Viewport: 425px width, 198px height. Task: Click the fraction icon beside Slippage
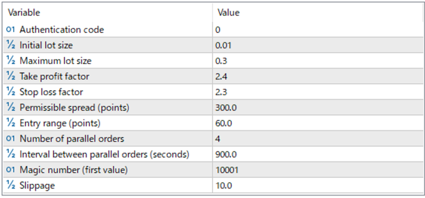click(x=11, y=186)
